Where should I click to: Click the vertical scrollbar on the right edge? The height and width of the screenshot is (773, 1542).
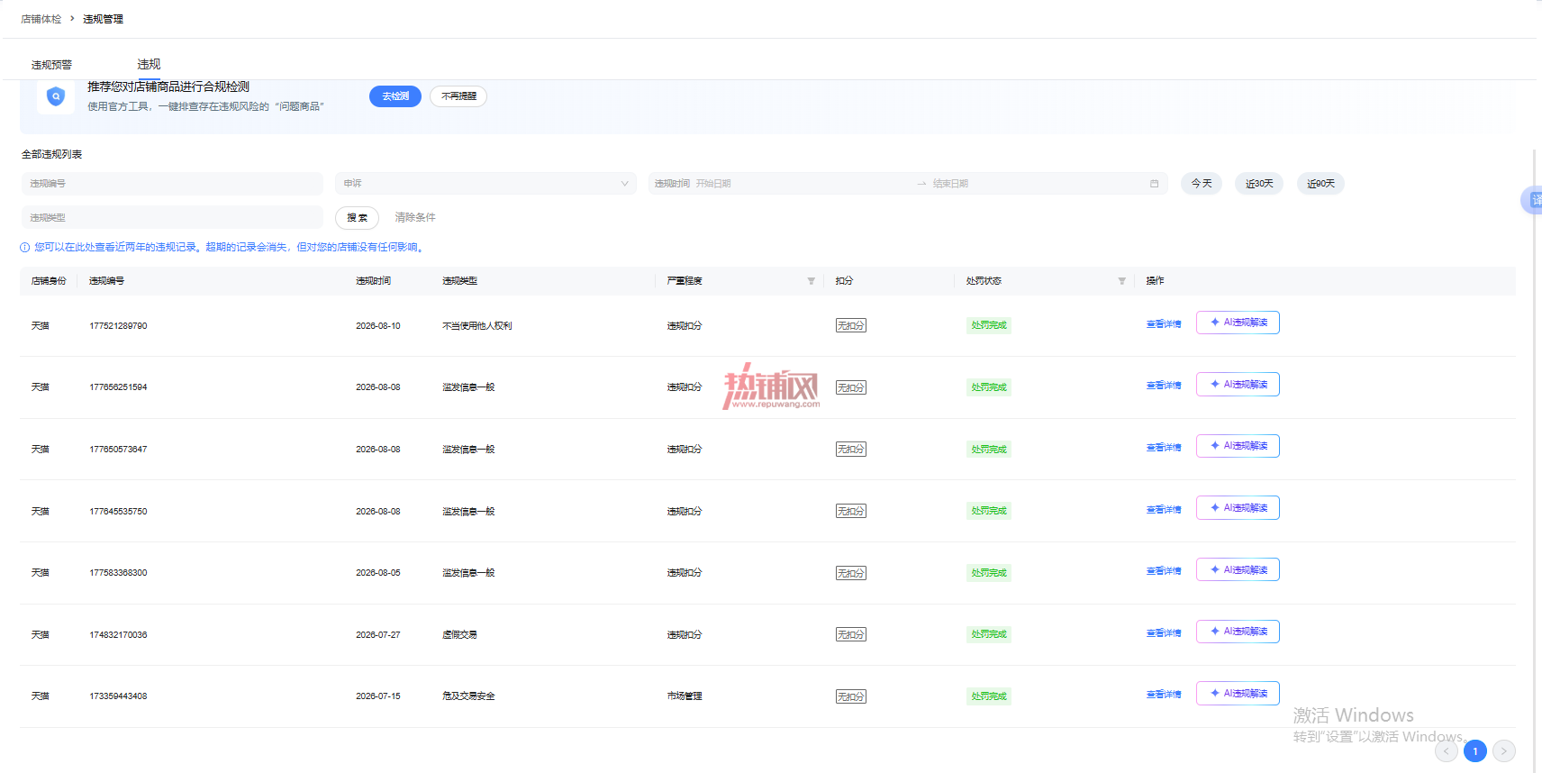(x=1535, y=459)
